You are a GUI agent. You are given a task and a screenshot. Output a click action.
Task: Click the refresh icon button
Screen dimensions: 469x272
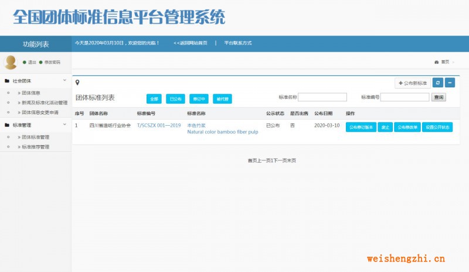pos(437,83)
